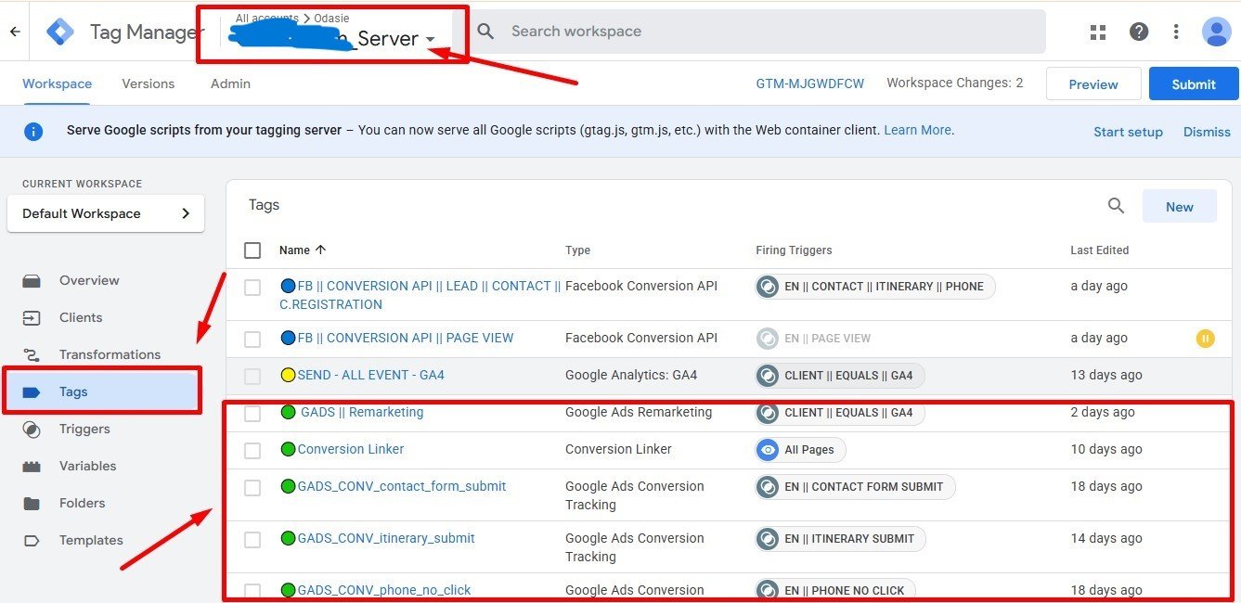Click the Tag Manager logo icon
Screen dimensions: 1241x603
60,32
